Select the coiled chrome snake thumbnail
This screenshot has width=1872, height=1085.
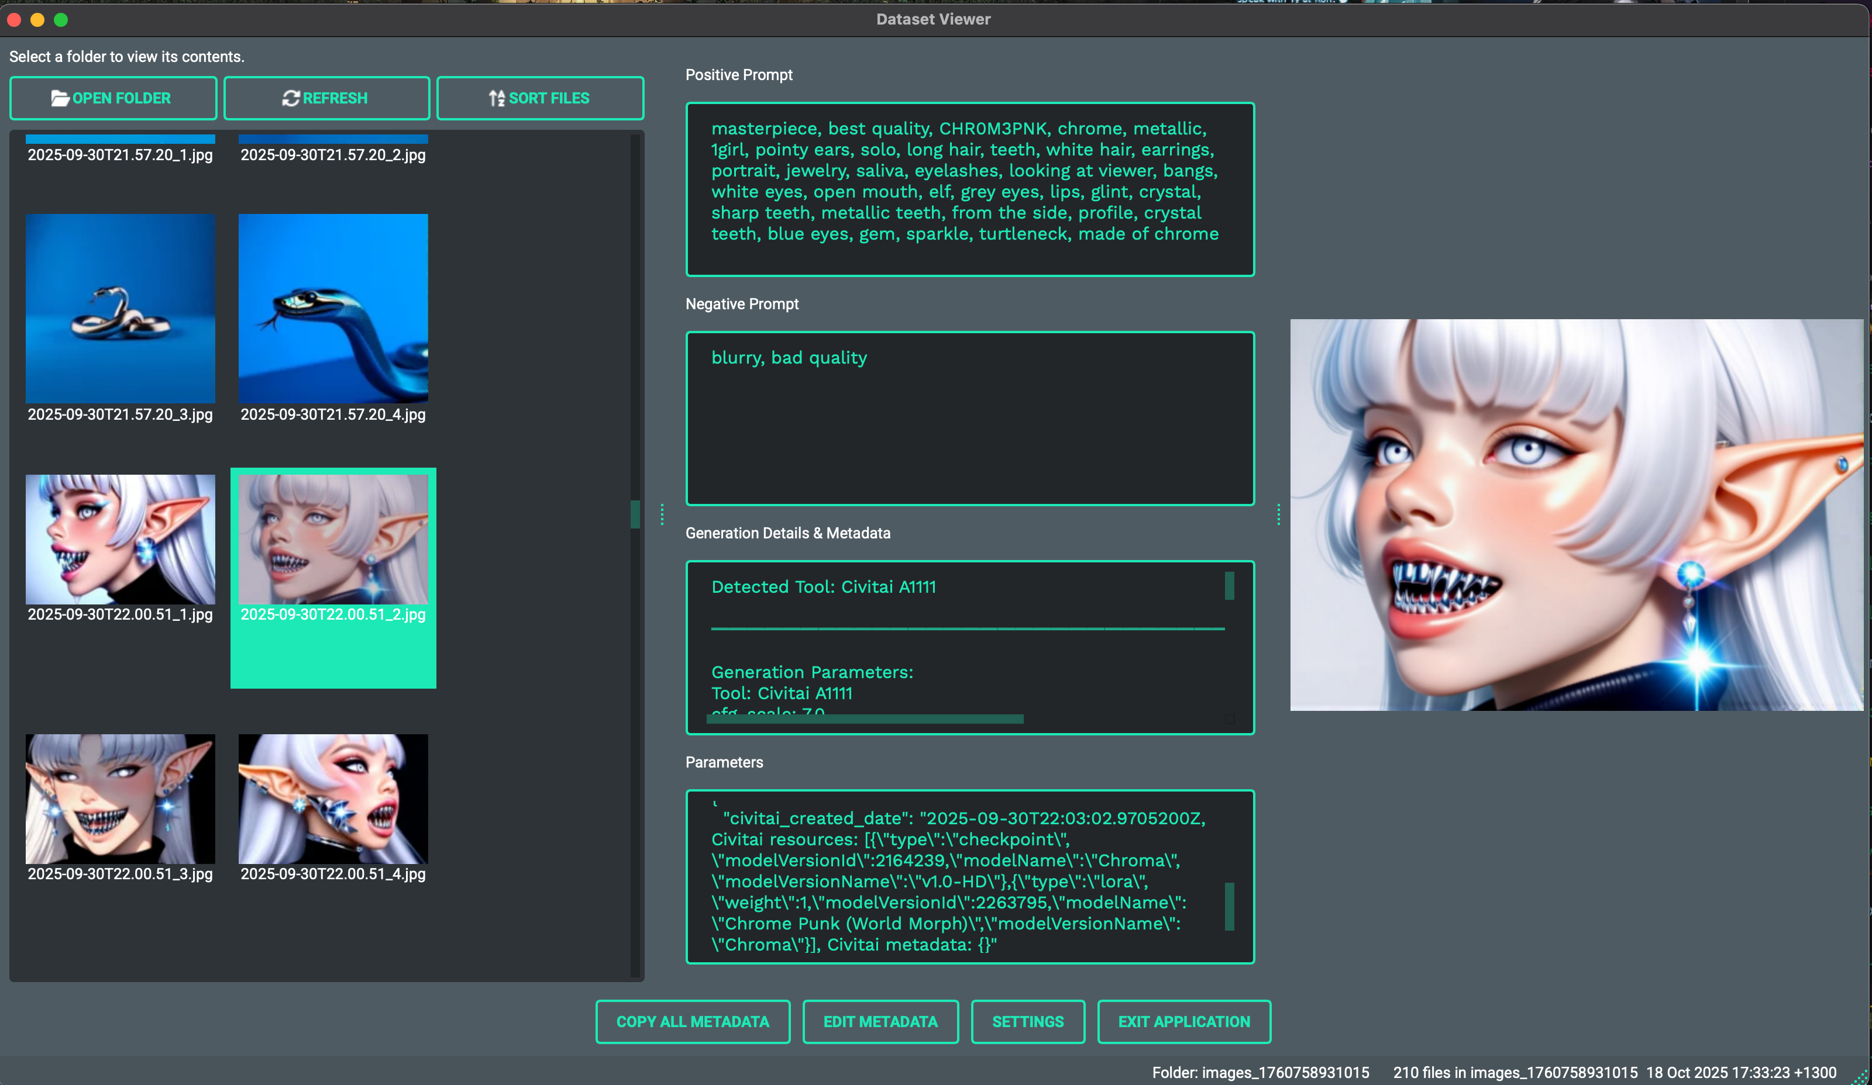point(121,308)
